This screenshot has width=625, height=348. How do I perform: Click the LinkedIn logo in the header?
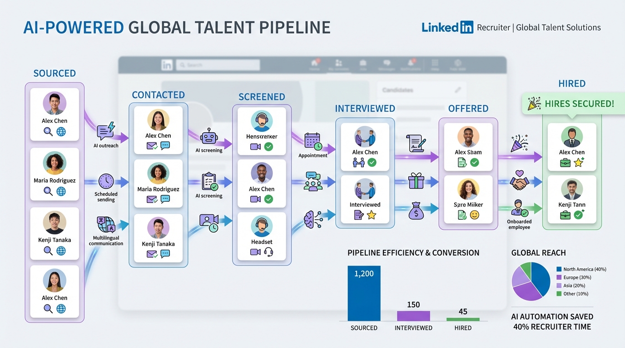point(447,27)
